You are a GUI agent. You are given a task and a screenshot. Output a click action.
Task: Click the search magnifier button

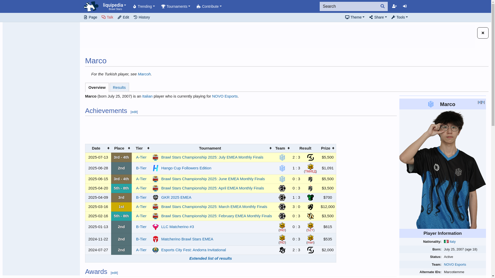point(383,6)
